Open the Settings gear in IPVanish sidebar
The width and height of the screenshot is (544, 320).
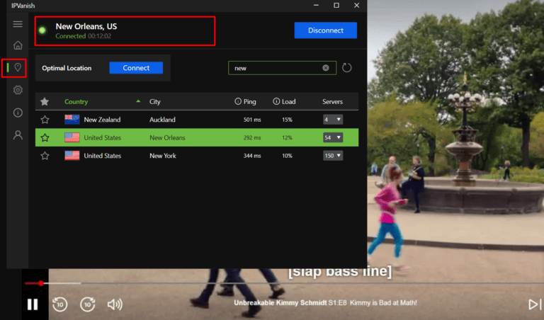18,90
